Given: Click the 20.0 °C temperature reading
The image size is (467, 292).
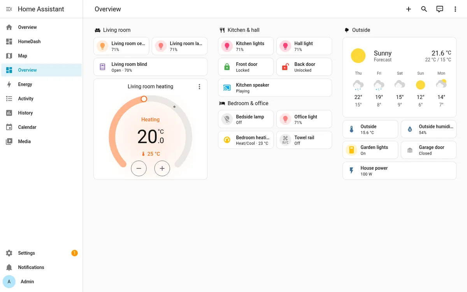Looking at the screenshot, I should [151, 136].
